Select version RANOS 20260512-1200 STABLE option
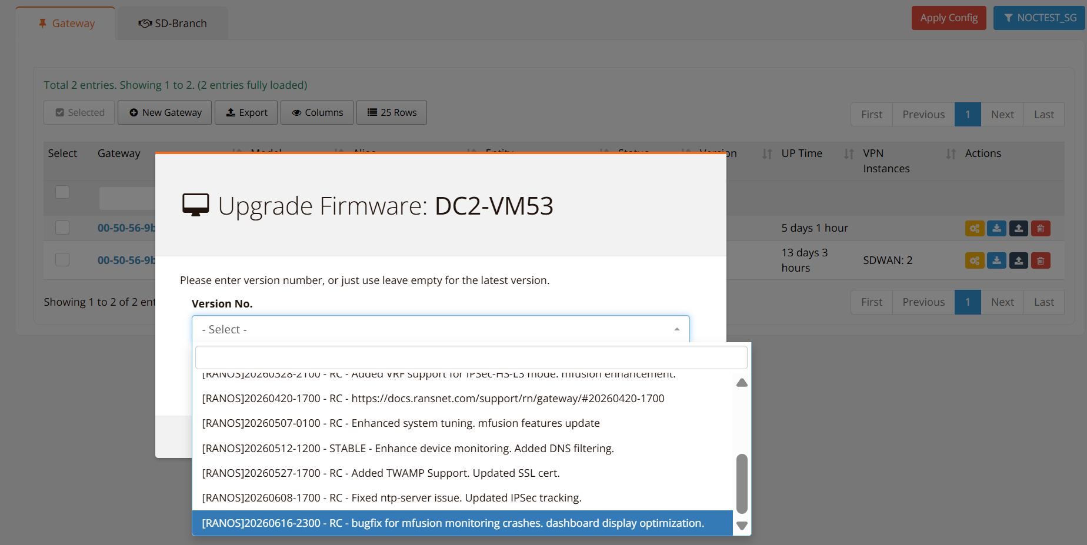This screenshot has width=1087, height=545. point(462,449)
